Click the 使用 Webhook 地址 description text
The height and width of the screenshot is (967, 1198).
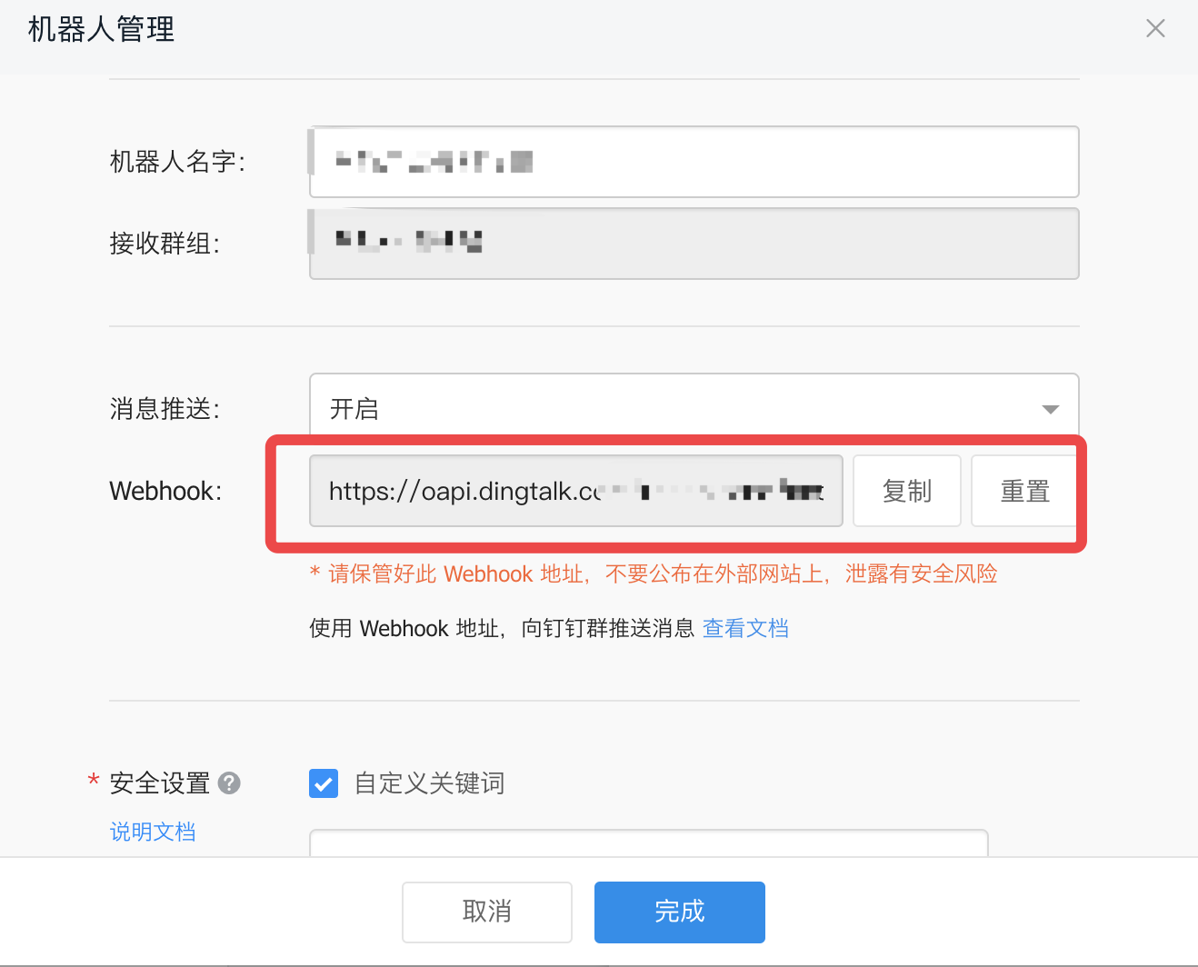[502, 628]
